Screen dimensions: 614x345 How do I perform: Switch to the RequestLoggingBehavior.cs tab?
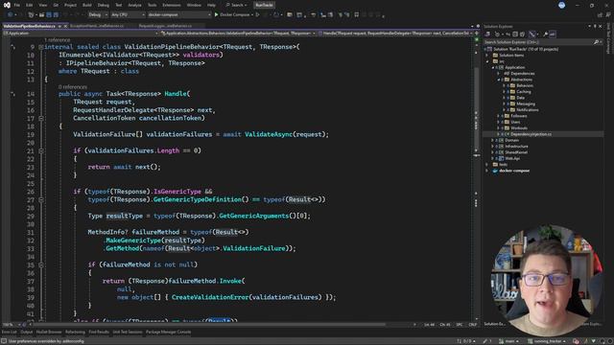(x=165, y=26)
